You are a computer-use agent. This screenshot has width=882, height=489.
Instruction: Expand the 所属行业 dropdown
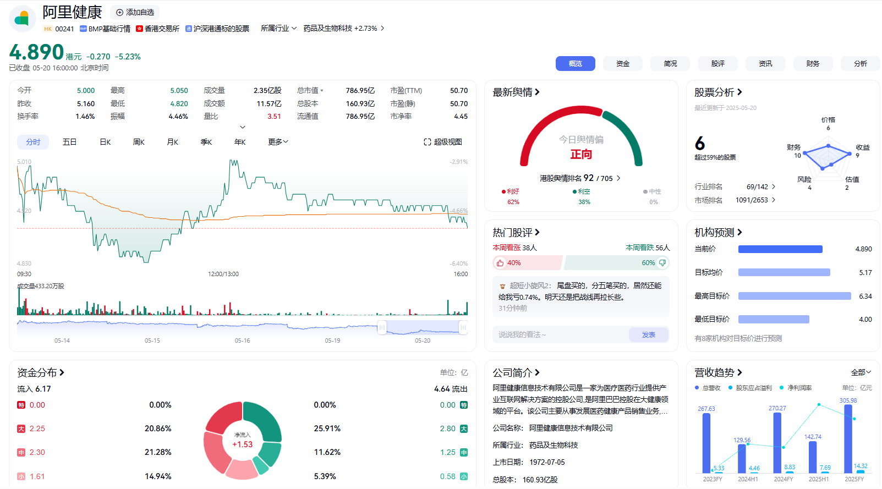[278, 28]
